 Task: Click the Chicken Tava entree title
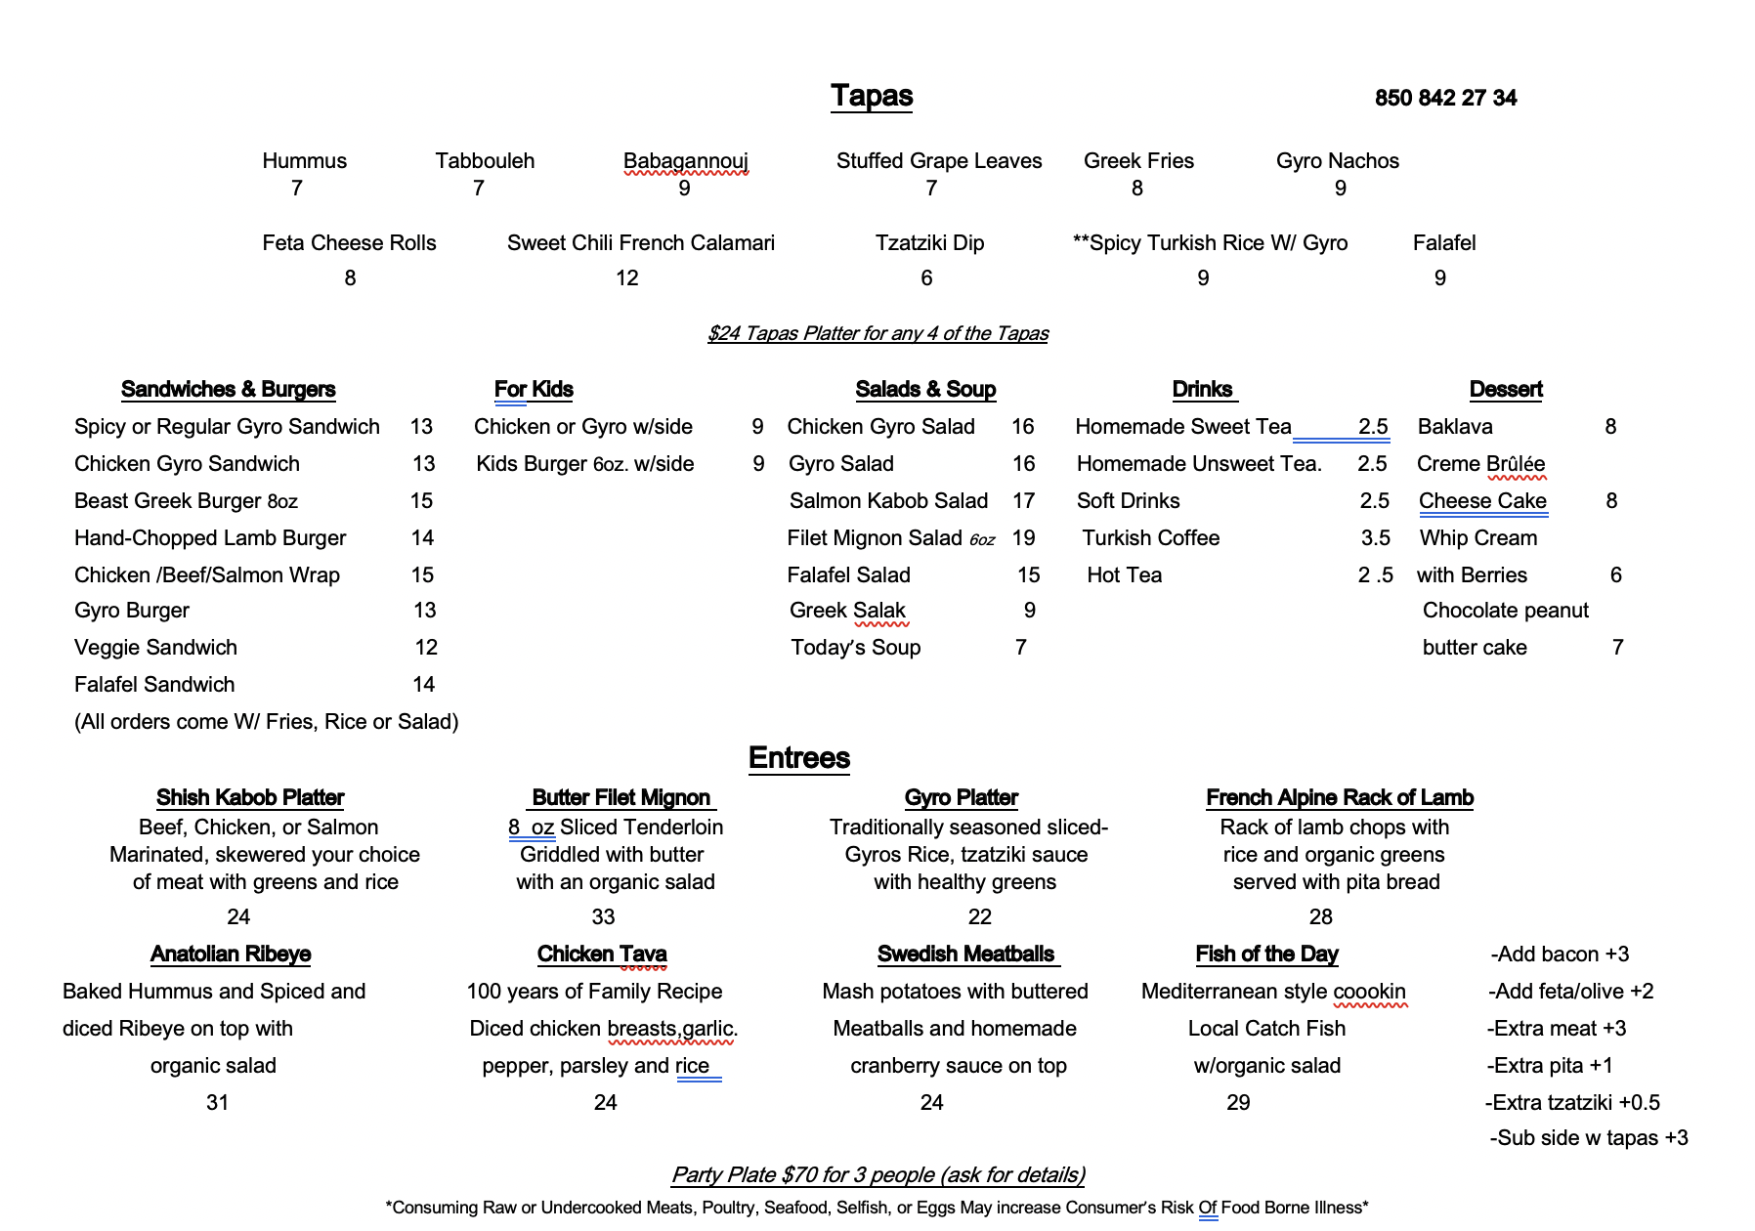(602, 955)
